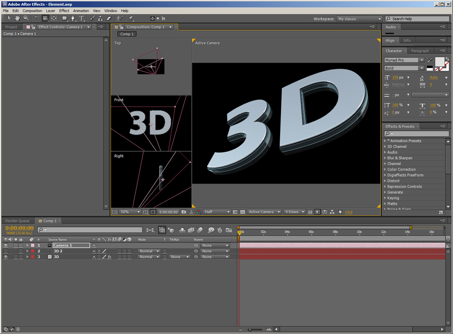Open the Half resolution dropdown
This screenshot has height=334, width=453.
coord(217,212)
